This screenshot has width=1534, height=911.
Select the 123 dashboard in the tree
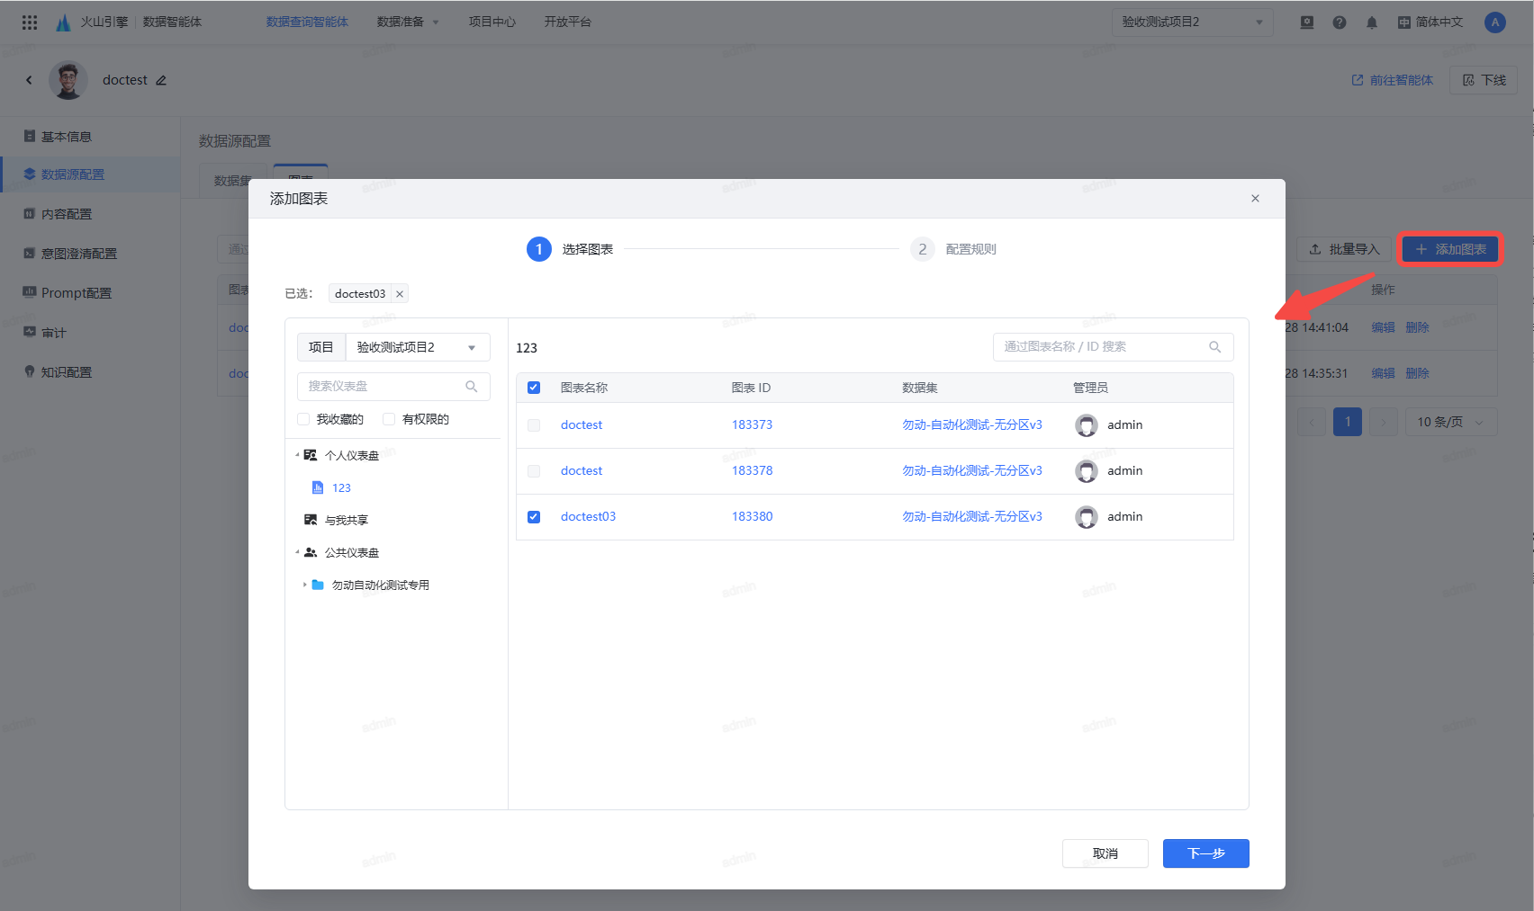(x=341, y=488)
